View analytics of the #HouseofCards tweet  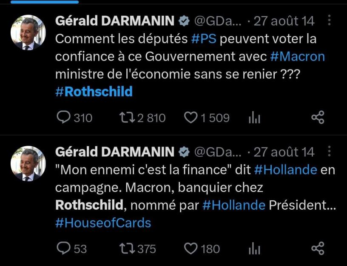pyautogui.click(x=254, y=249)
